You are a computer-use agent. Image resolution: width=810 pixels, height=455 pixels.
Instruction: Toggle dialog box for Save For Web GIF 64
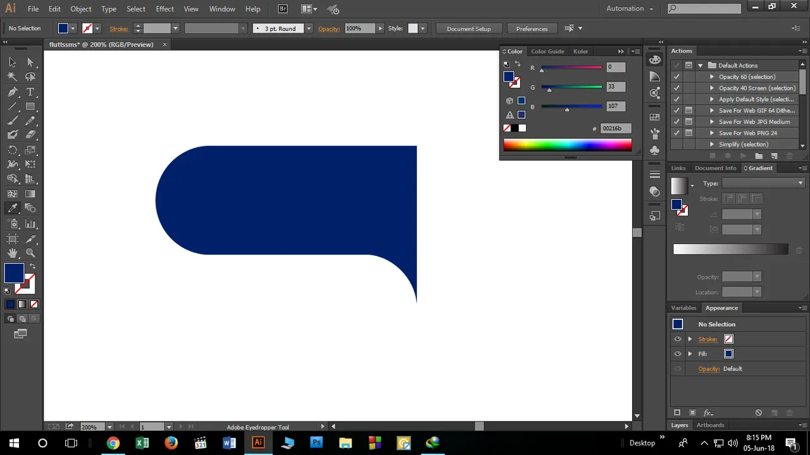[x=688, y=111]
